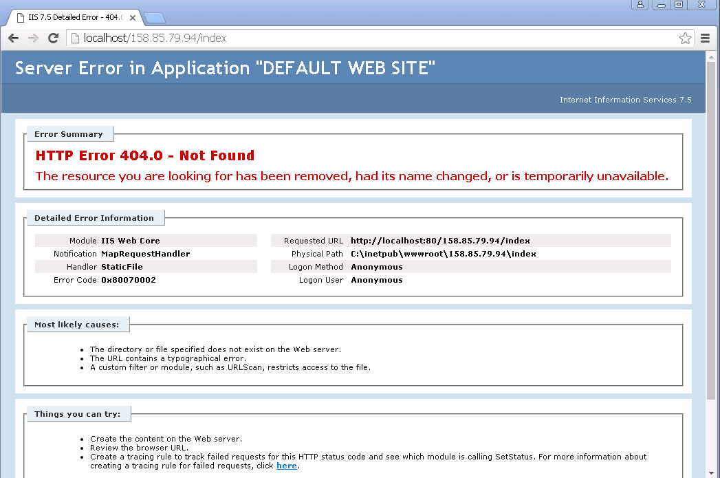The height and width of the screenshot is (478, 720).
Task: Click the 'Detailed Error Information' label
Action: coord(94,218)
